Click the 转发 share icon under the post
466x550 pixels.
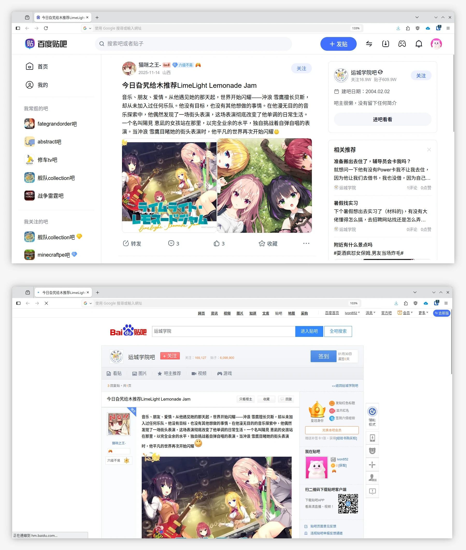(126, 243)
